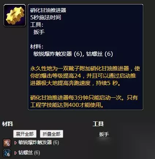Open the 扳手 tool link under 工具
The width and height of the screenshot is (155, 159).
click(x=104, y=134)
